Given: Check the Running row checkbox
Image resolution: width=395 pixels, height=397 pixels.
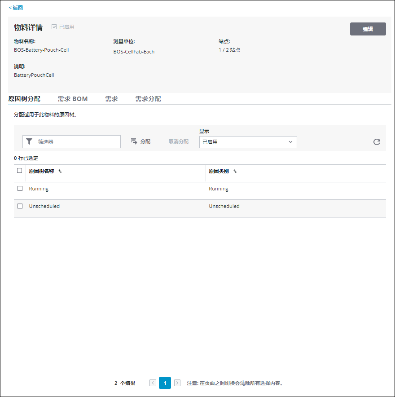Looking at the screenshot, I should [20, 188].
